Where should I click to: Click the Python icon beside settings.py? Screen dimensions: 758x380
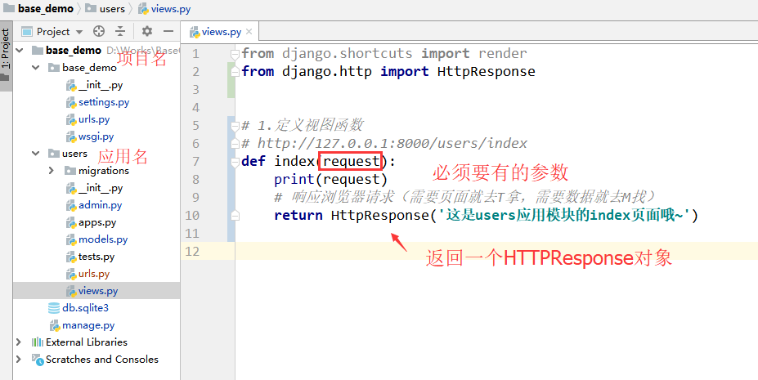click(71, 102)
